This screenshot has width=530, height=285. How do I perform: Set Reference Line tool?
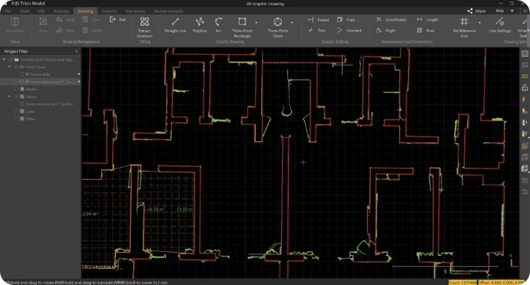464,28
